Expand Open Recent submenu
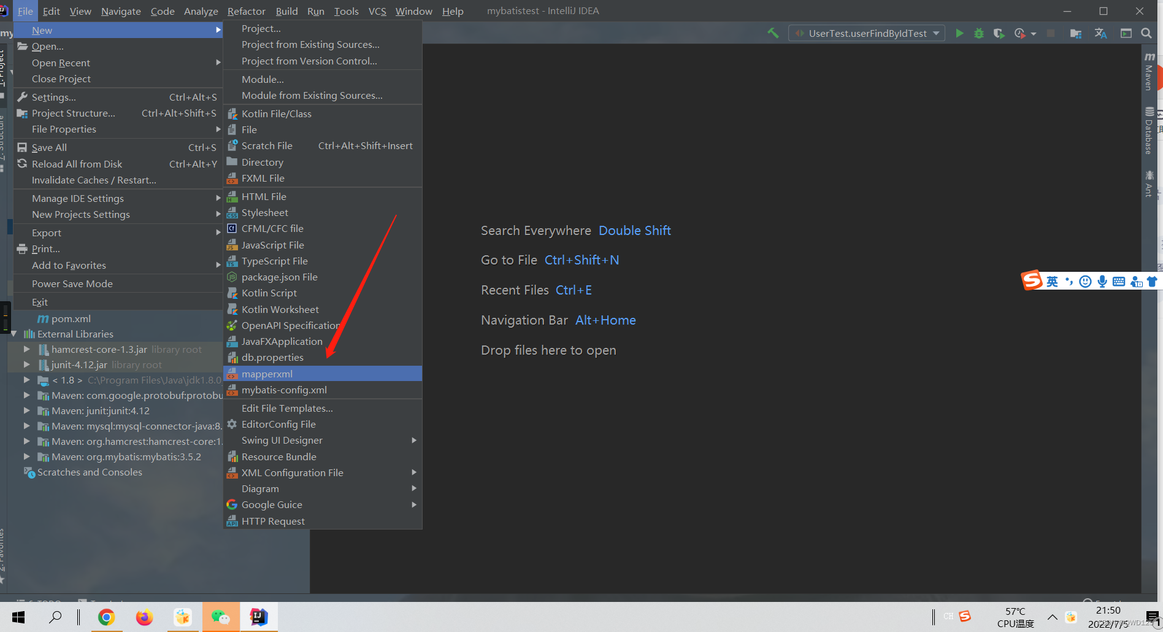 point(118,63)
